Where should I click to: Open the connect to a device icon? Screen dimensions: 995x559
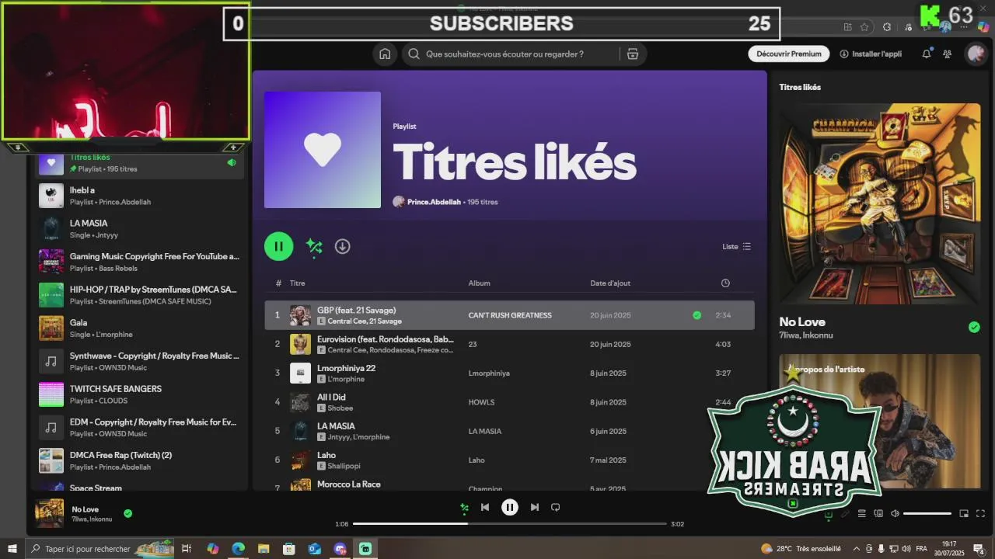click(878, 513)
